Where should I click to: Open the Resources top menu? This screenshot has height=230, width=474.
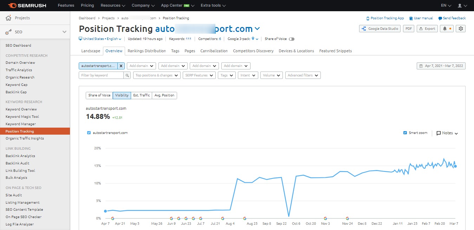113,6
